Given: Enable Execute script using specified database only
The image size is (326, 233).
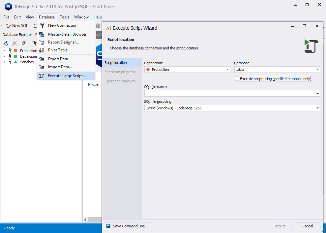Looking at the screenshot, I should point(237,79).
